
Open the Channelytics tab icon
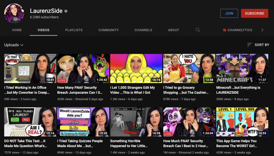click(x=224, y=30)
